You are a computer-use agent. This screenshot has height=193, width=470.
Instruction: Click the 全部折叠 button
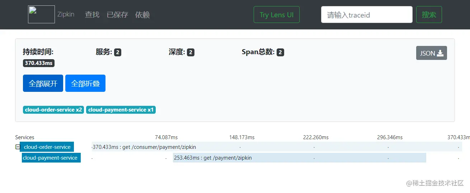[85, 83]
